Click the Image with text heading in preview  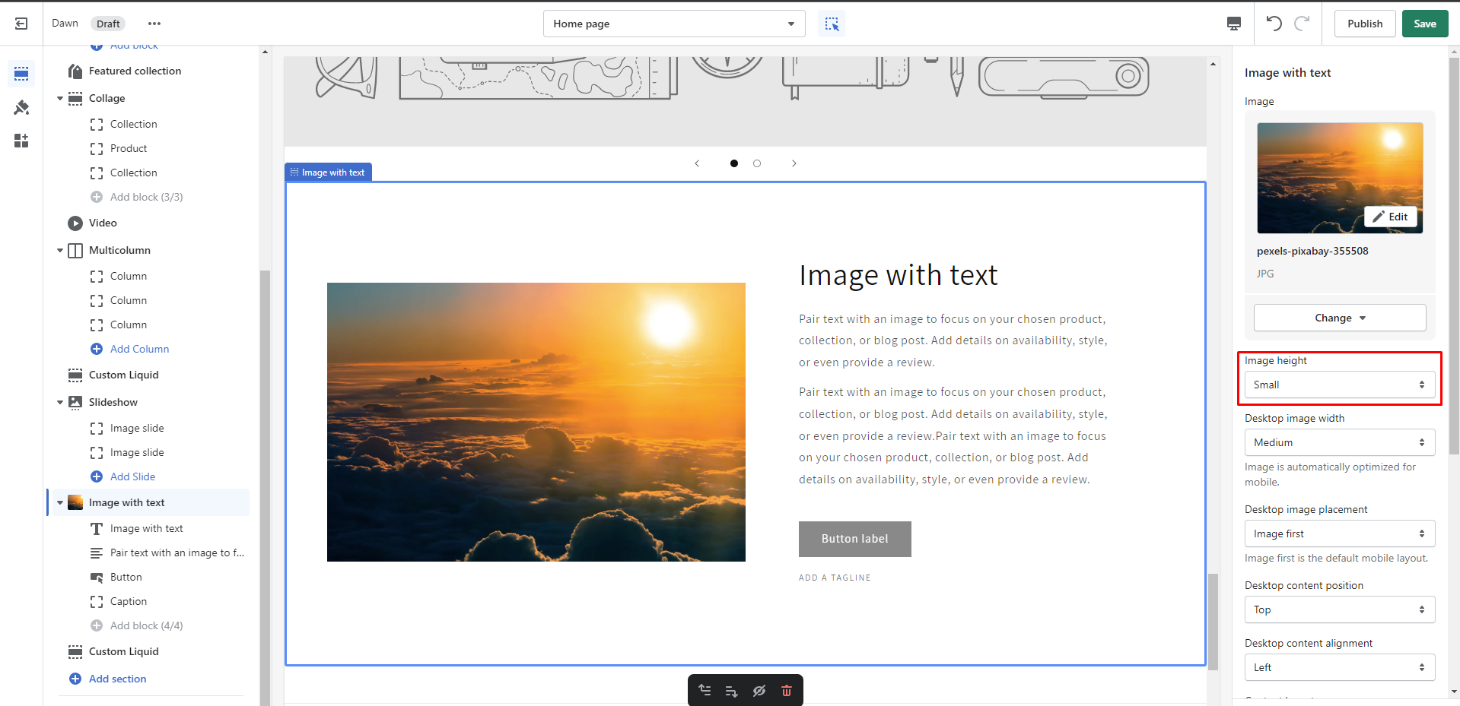tap(898, 275)
